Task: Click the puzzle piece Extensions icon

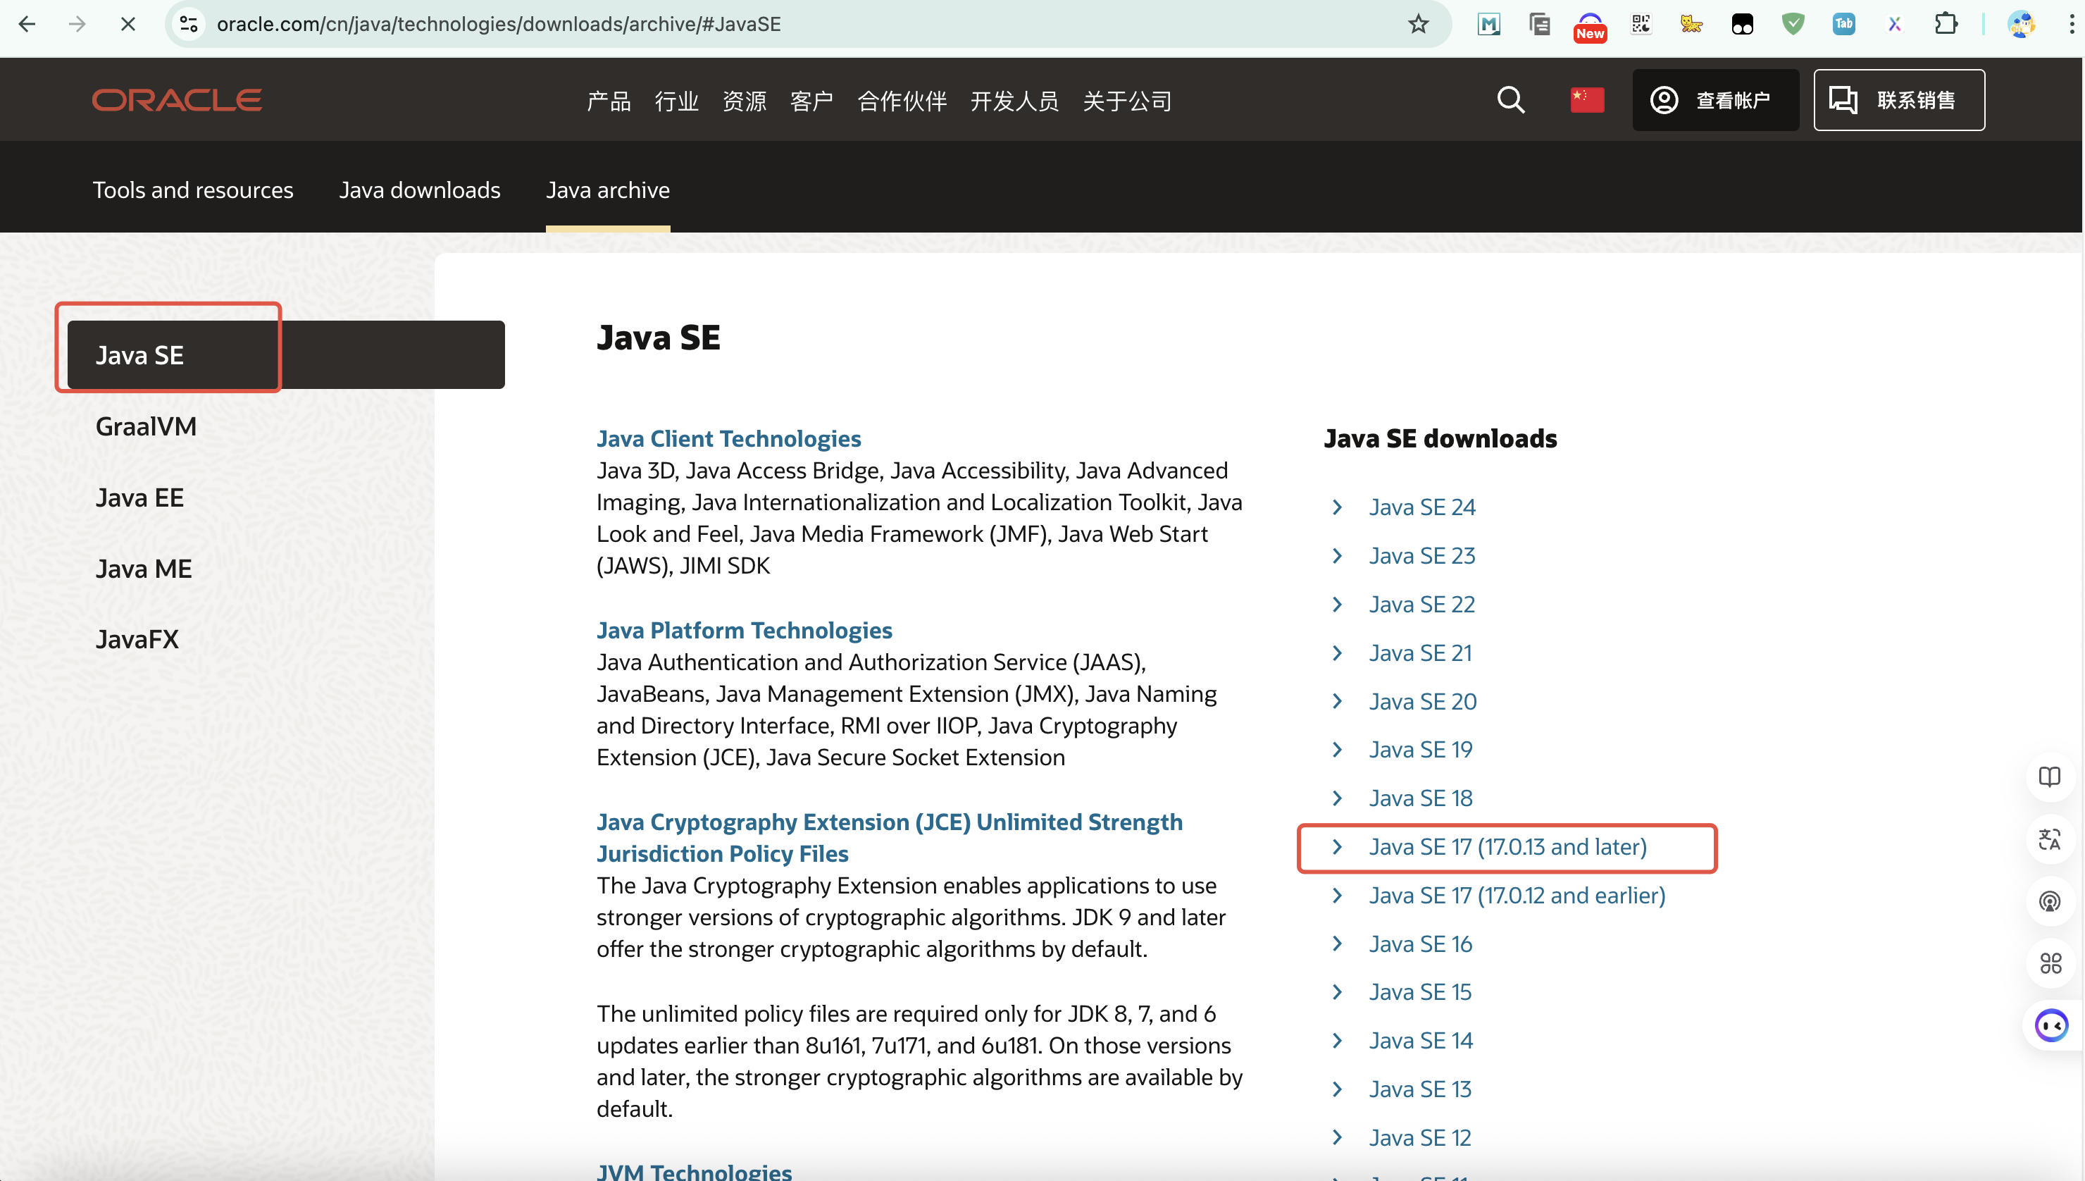Action: tap(1947, 25)
